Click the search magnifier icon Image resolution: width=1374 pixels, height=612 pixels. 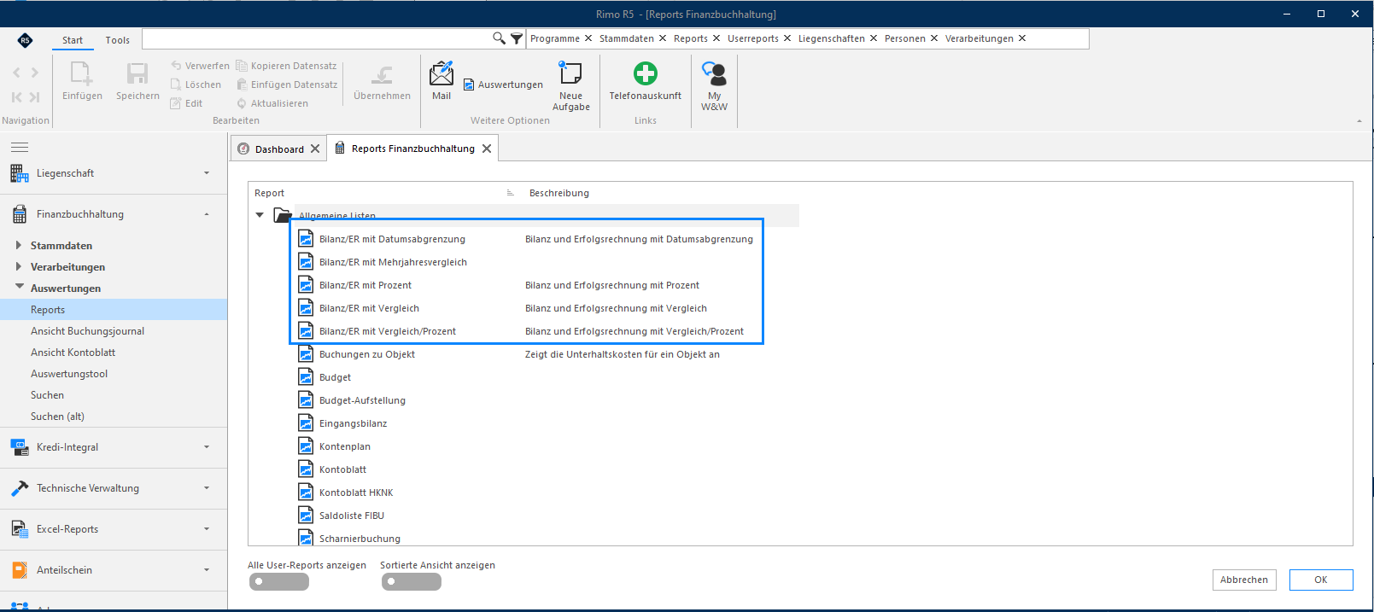499,38
